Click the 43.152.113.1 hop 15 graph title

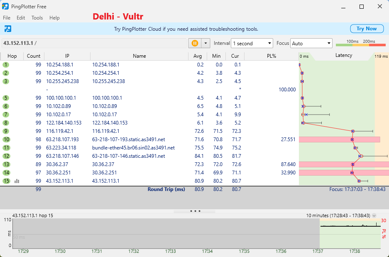click(x=33, y=215)
